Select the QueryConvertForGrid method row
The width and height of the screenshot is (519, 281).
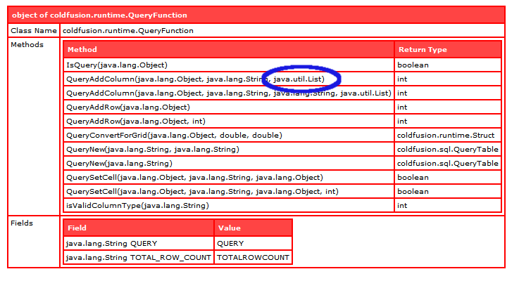[x=229, y=136]
